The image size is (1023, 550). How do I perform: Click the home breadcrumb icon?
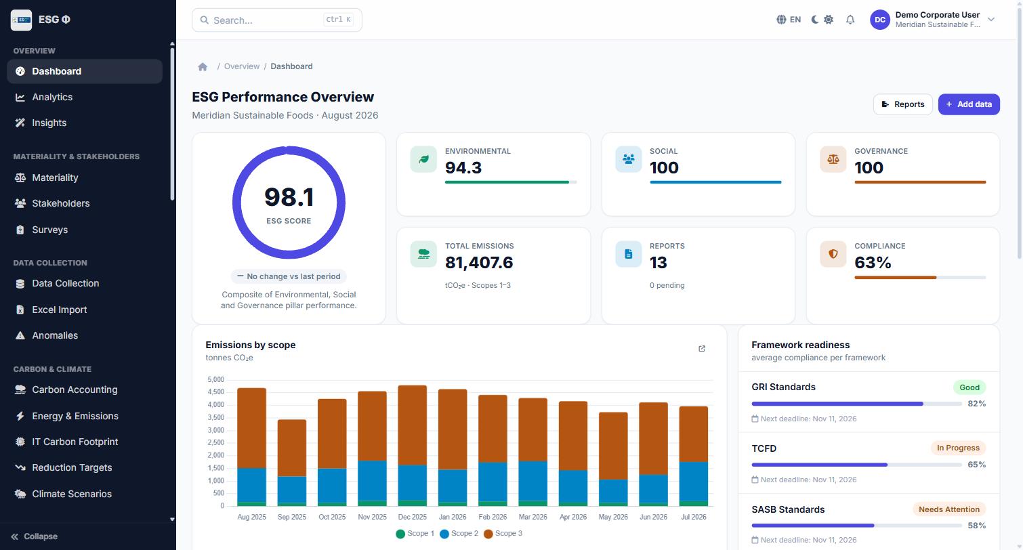coord(203,66)
